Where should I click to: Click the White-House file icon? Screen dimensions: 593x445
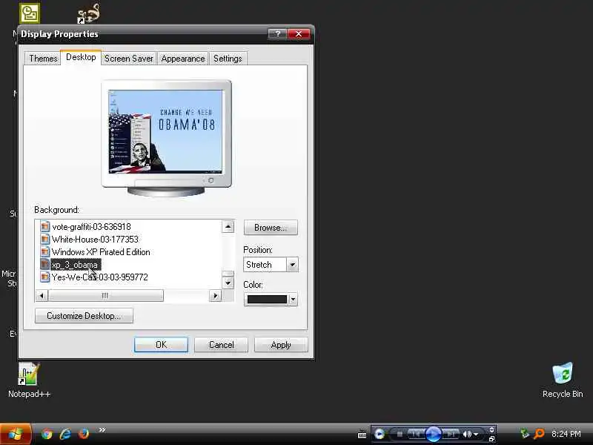coord(44,239)
